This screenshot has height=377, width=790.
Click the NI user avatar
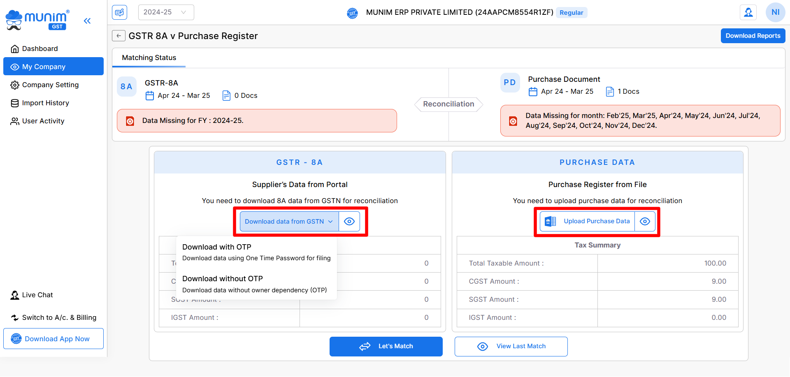tap(775, 12)
